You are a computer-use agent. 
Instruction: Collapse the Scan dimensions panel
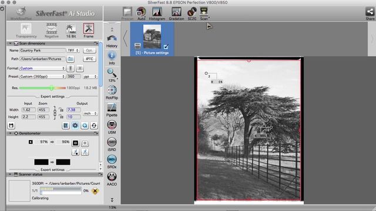(11, 43)
